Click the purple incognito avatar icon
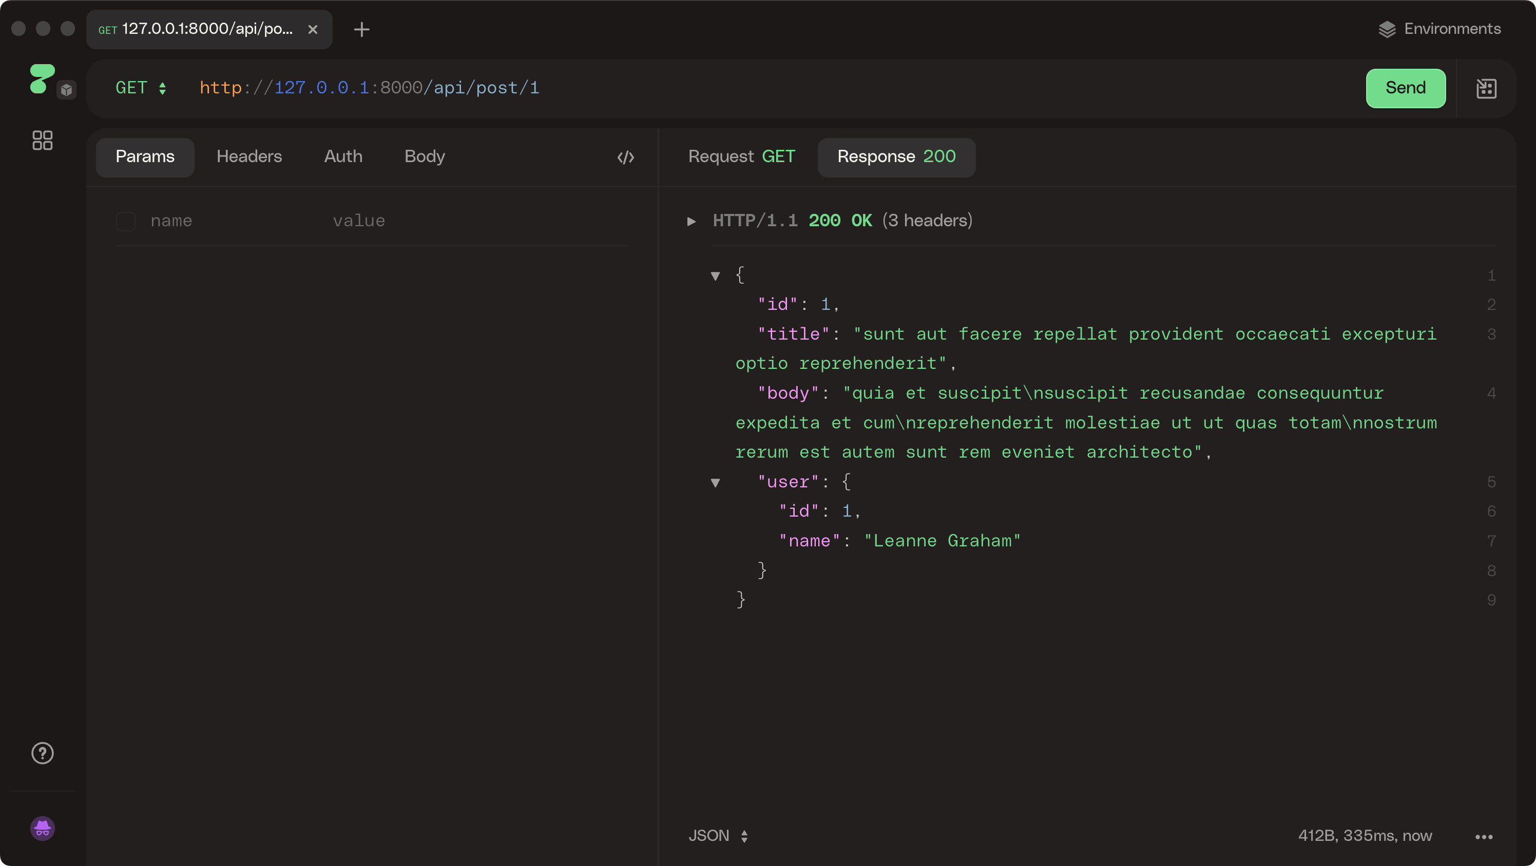This screenshot has height=866, width=1536. pyautogui.click(x=42, y=829)
